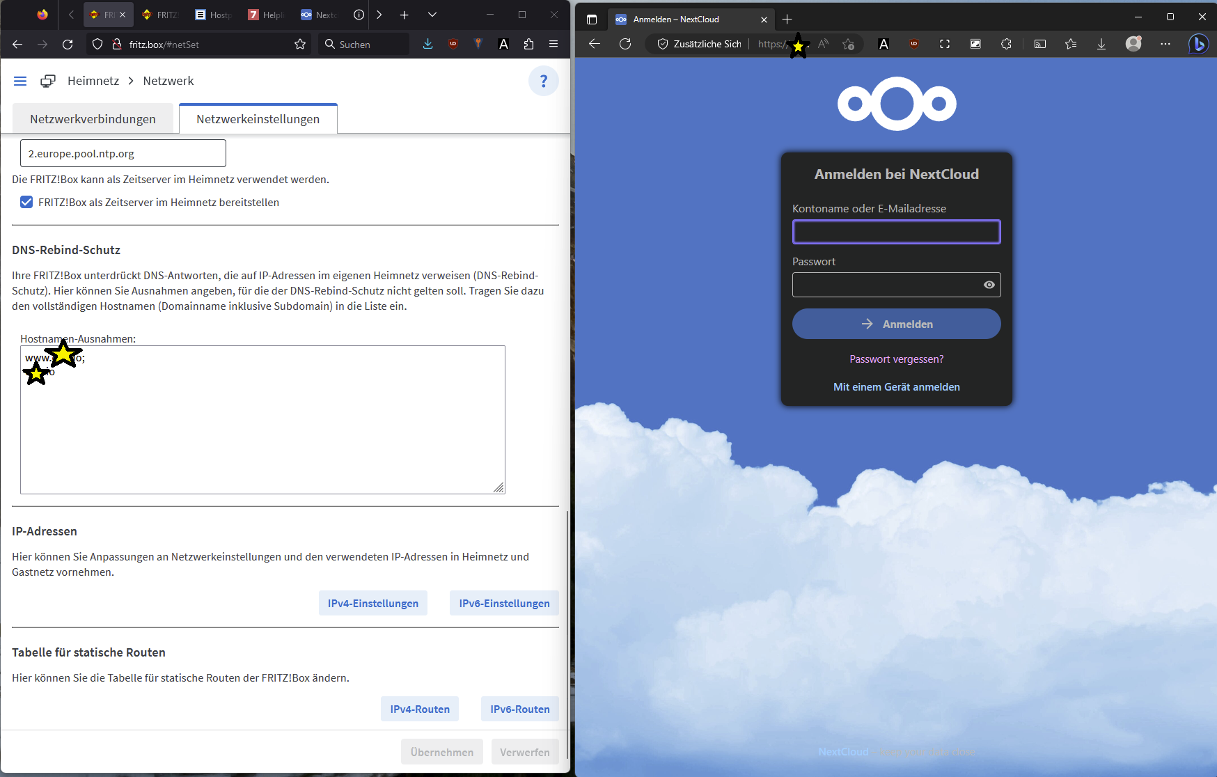The image size is (1217, 777).
Task: Open Firefox extensions puzzle icon
Action: 529,44
